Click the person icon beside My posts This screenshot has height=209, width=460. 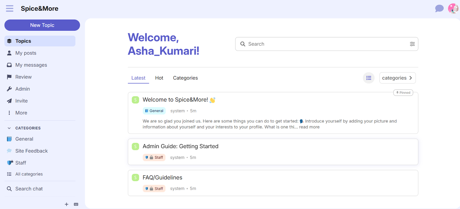pyautogui.click(x=9, y=53)
